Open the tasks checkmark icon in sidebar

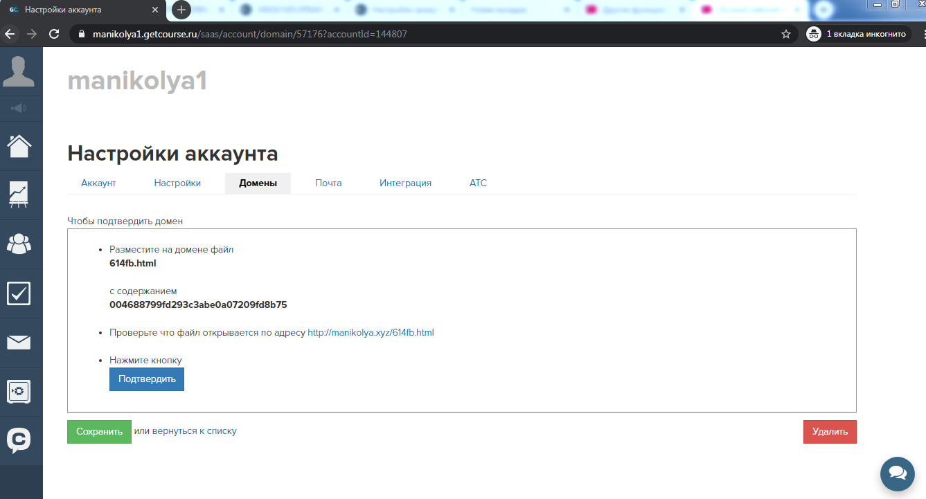(19, 293)
